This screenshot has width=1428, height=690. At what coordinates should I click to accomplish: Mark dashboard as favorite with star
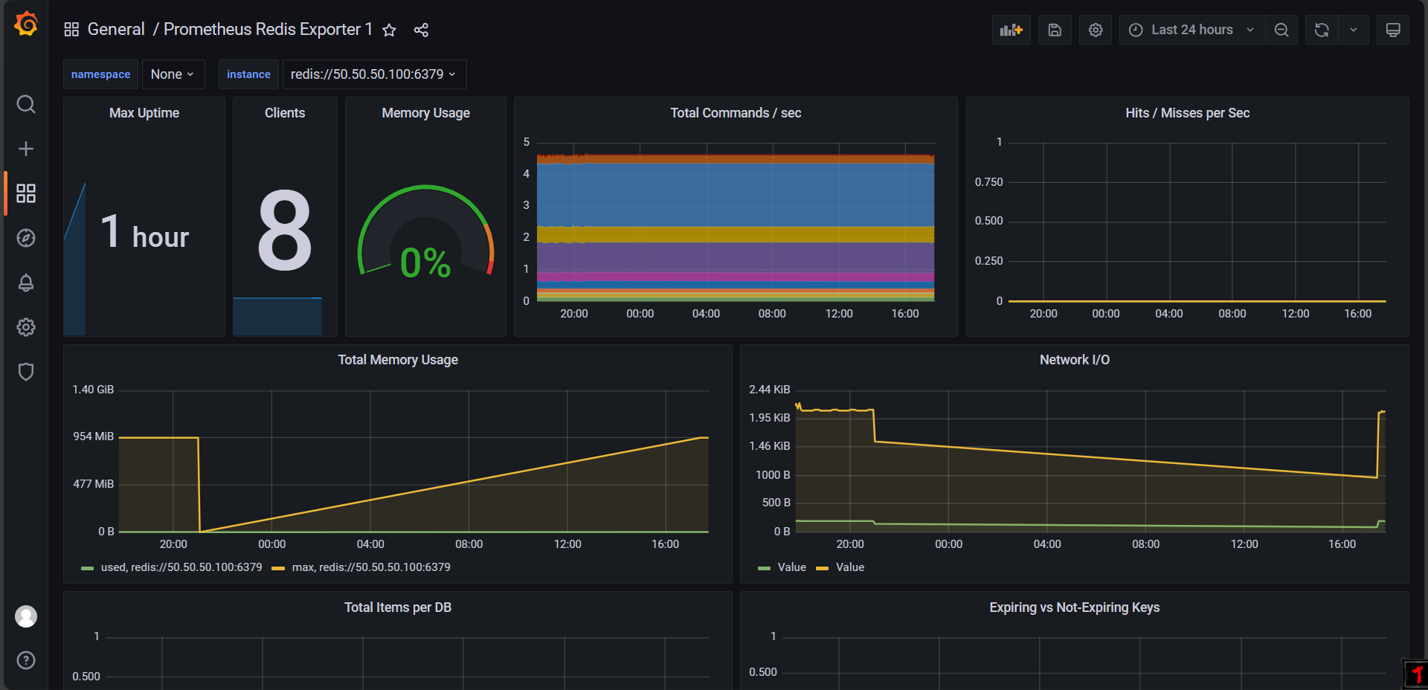(x=389, y=30)
